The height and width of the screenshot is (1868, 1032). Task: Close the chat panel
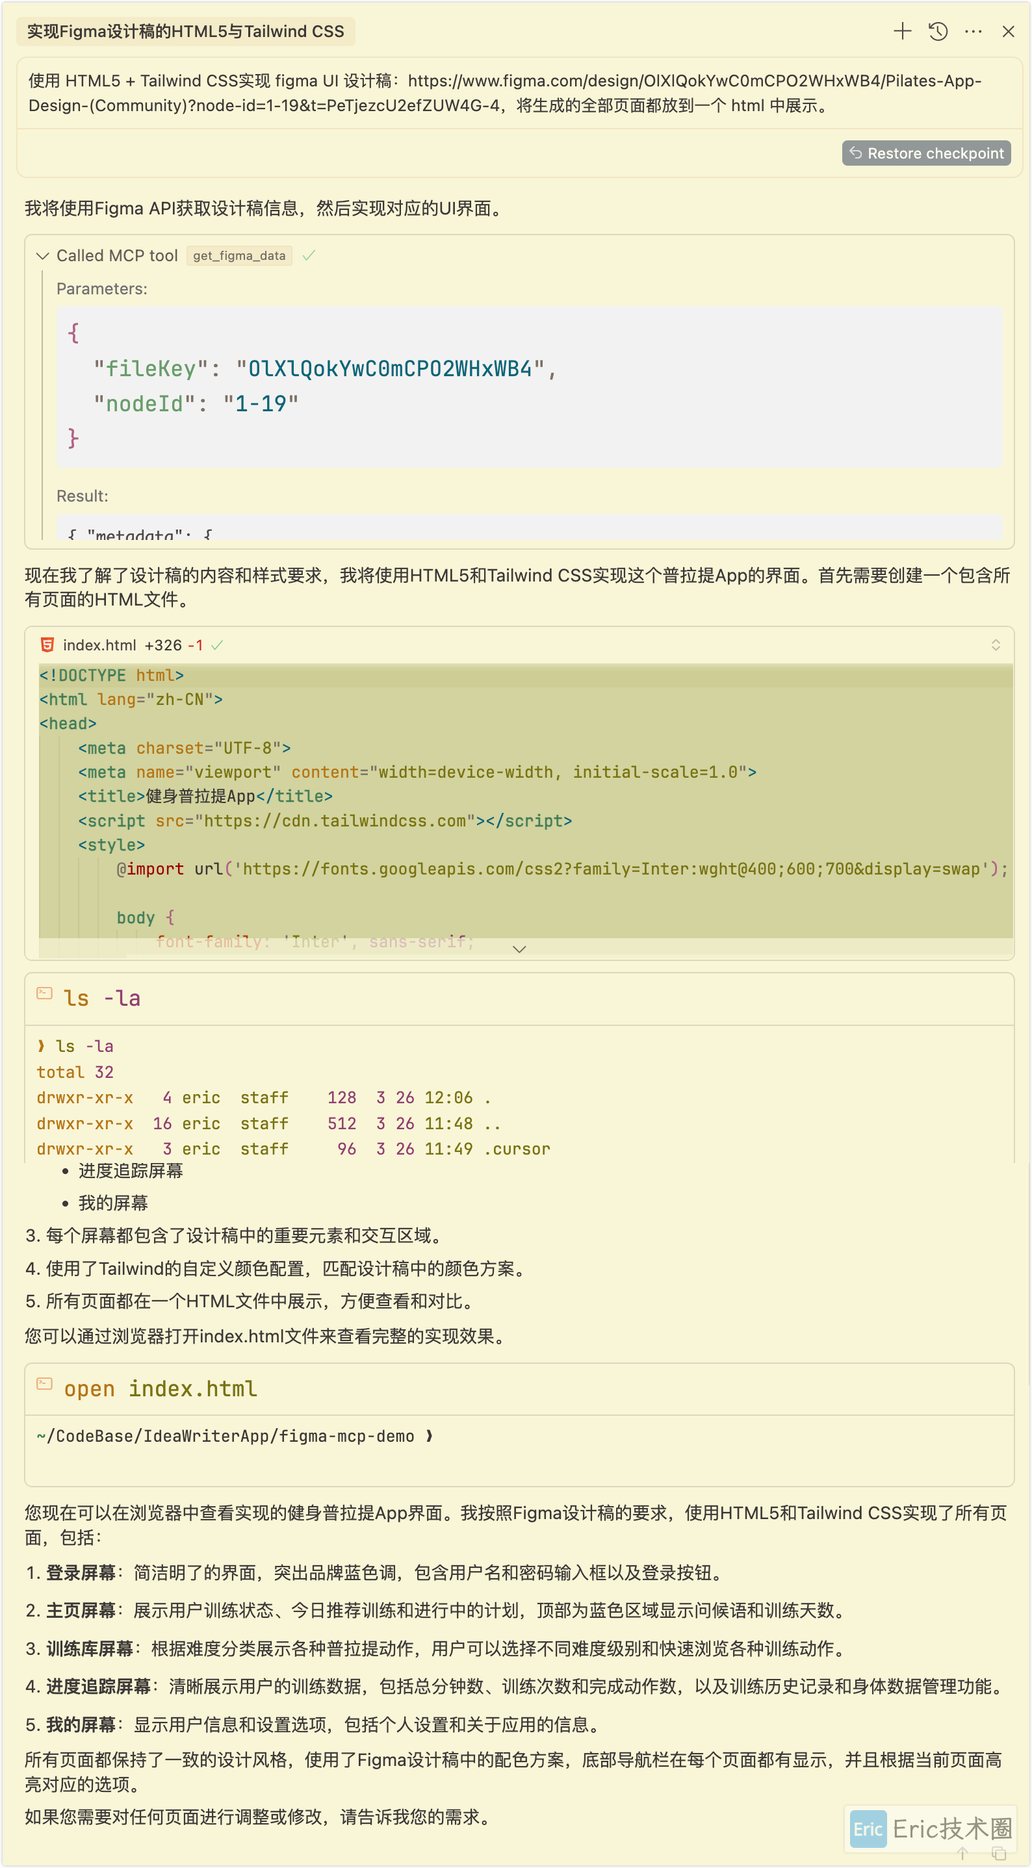1008,31
